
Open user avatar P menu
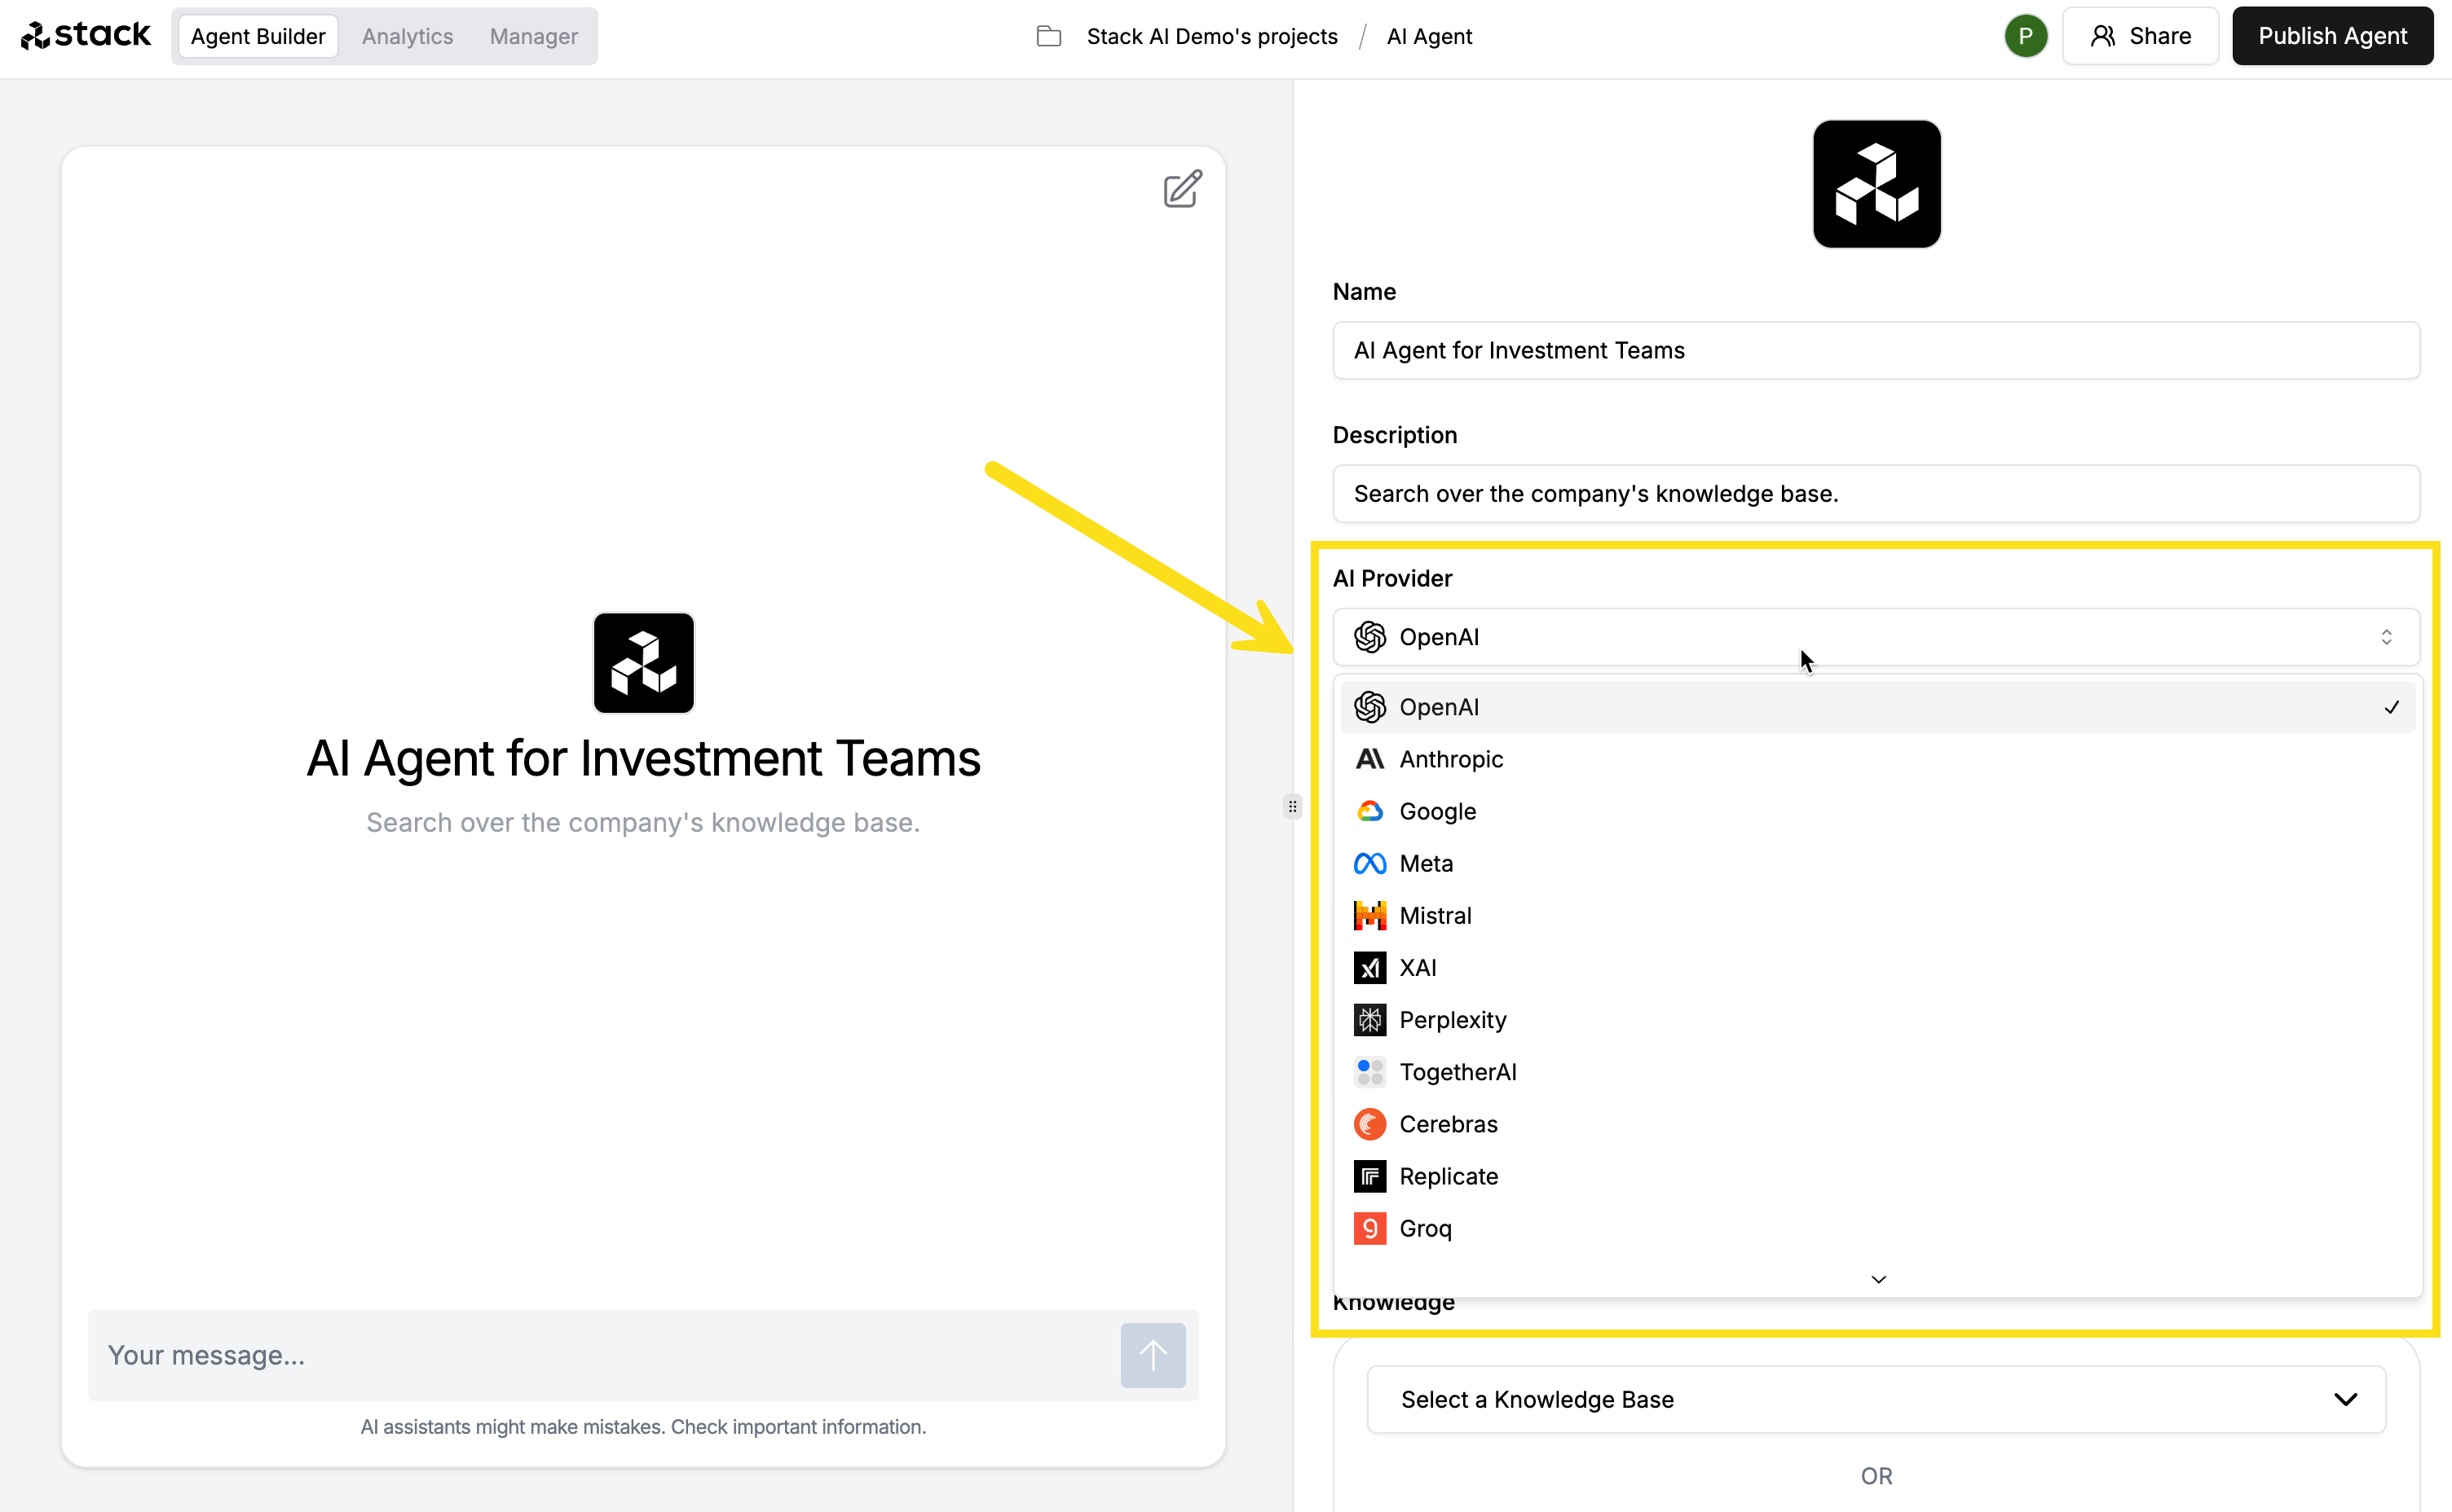(x=2025, y=36)
